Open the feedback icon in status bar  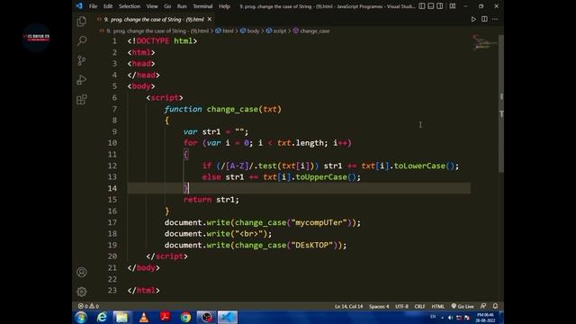(x=483, y=306)
